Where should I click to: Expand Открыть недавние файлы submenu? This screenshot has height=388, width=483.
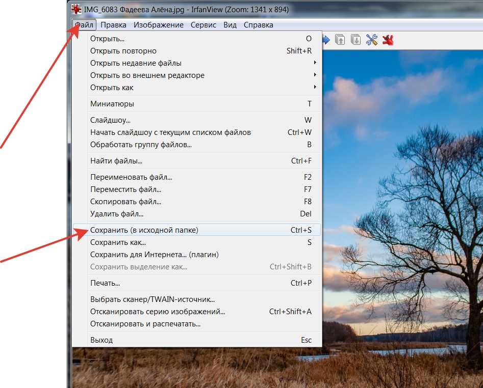point(197,63)
